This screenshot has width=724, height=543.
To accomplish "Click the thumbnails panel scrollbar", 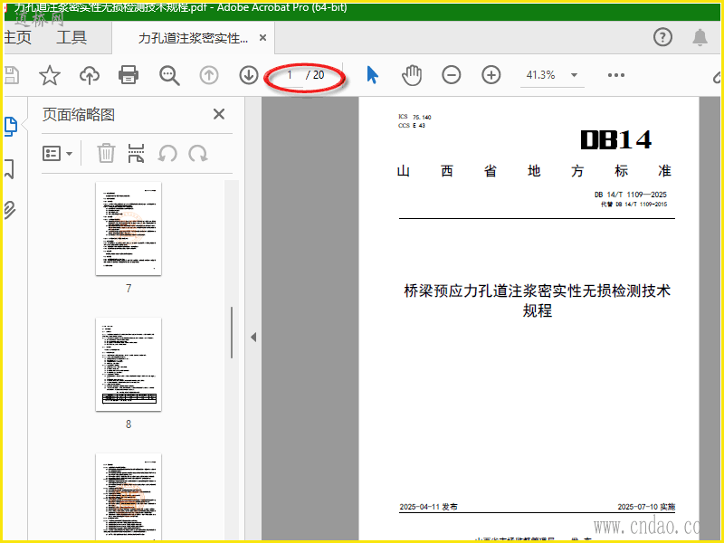I will coord(232,332).
